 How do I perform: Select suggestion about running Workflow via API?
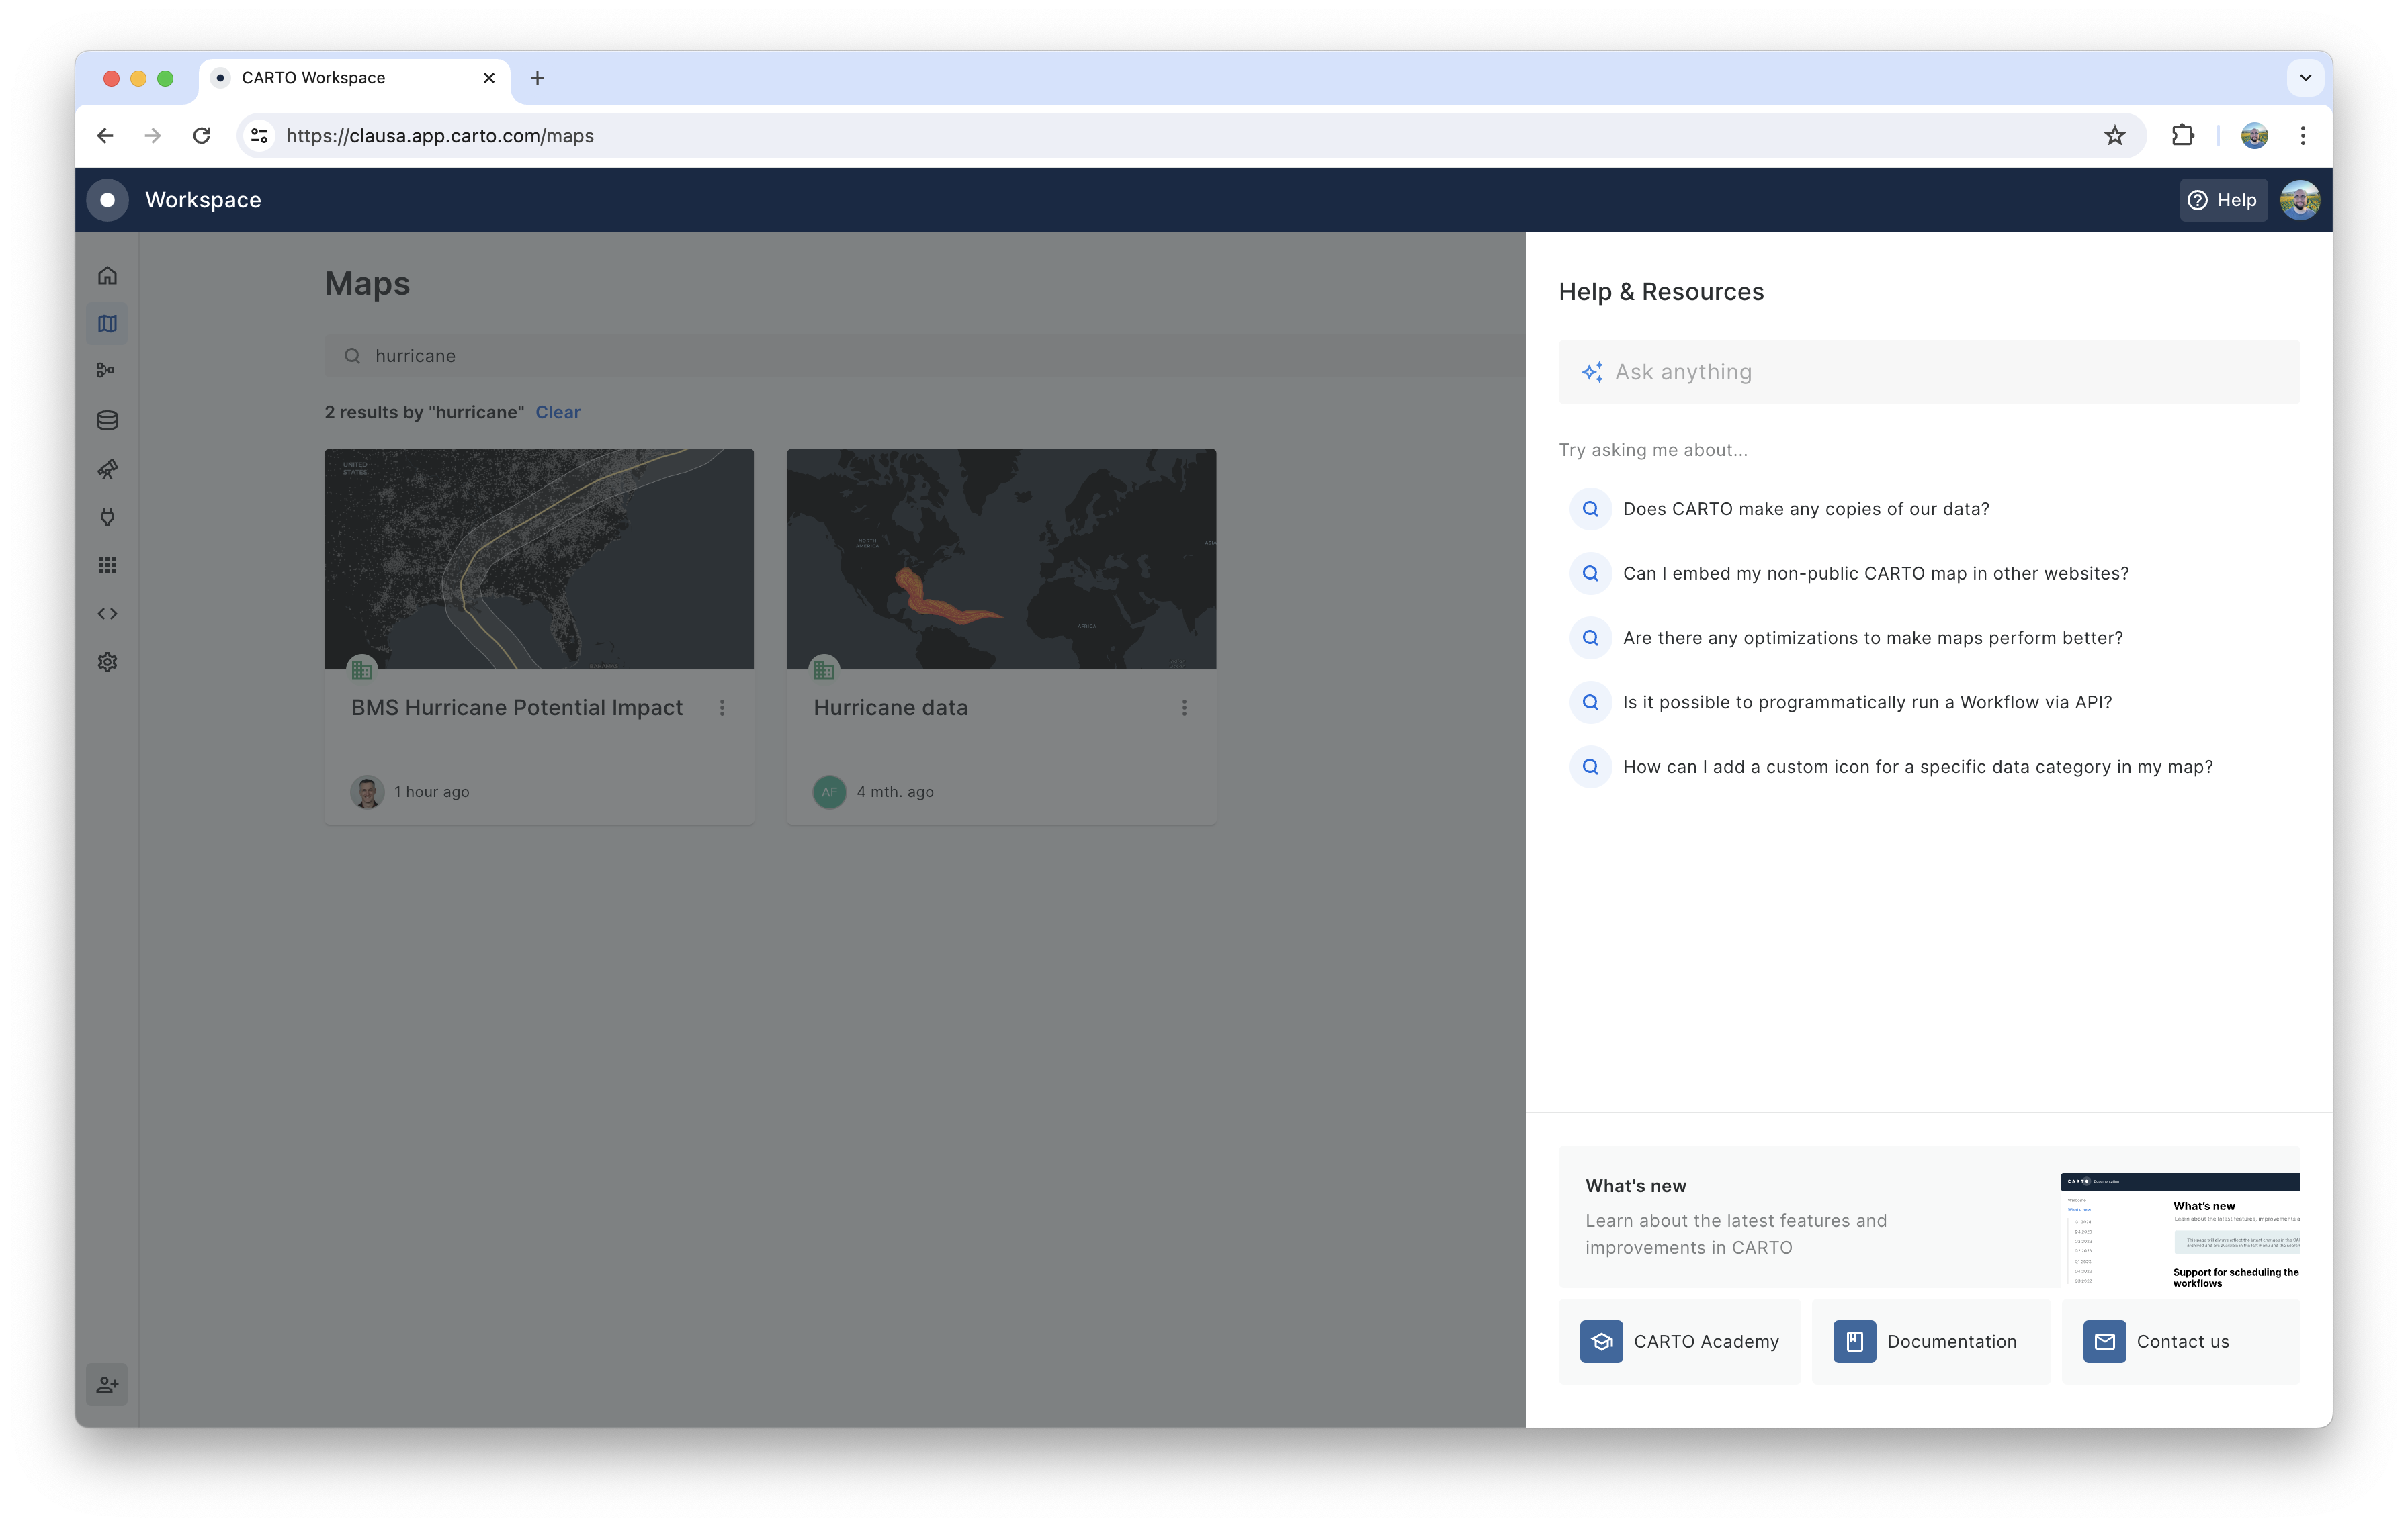point(1866,702)
